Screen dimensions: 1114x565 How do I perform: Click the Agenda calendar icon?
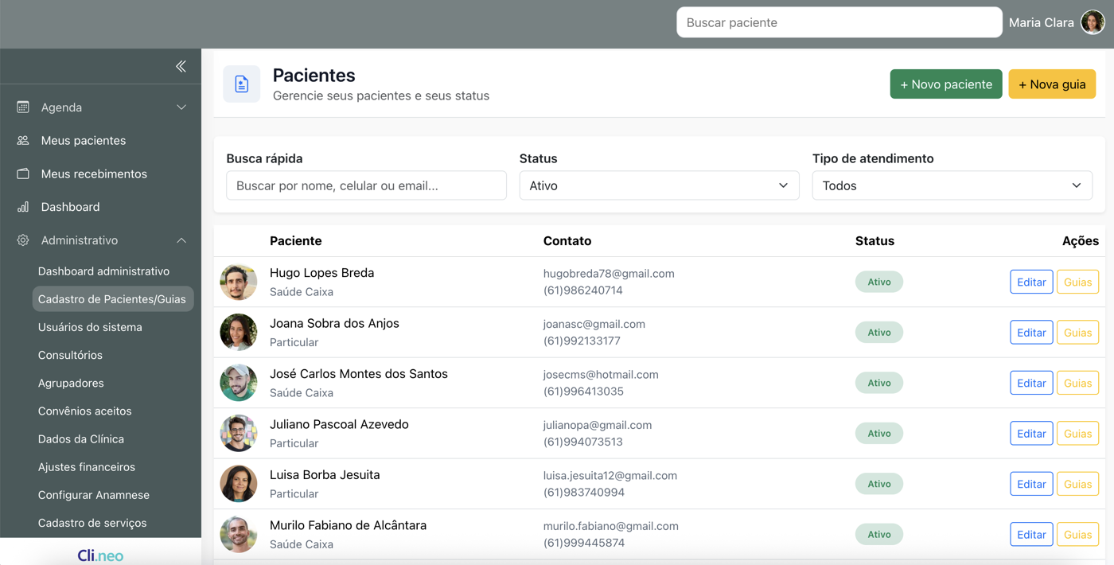(23, 107)
